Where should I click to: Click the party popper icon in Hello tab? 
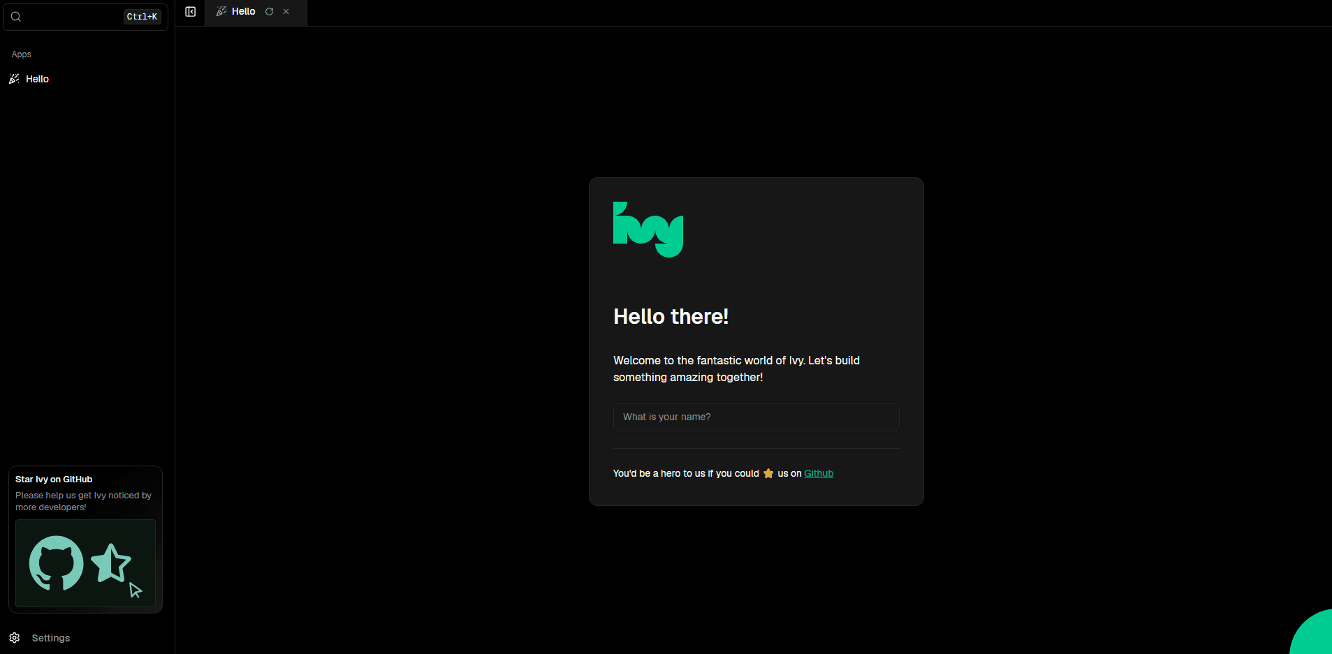(221, 11)
